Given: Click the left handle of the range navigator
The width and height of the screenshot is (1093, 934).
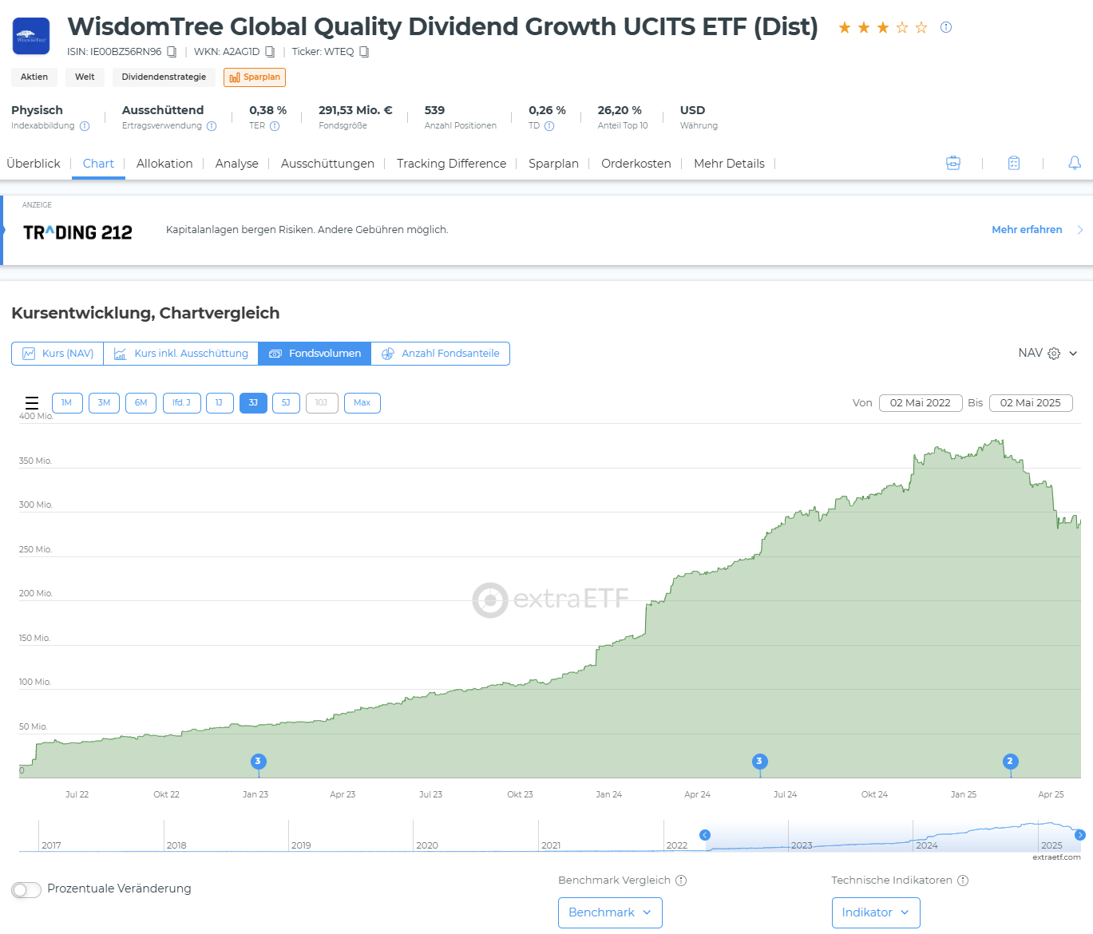Looking at the screenshot, I should tap(704, 835).
